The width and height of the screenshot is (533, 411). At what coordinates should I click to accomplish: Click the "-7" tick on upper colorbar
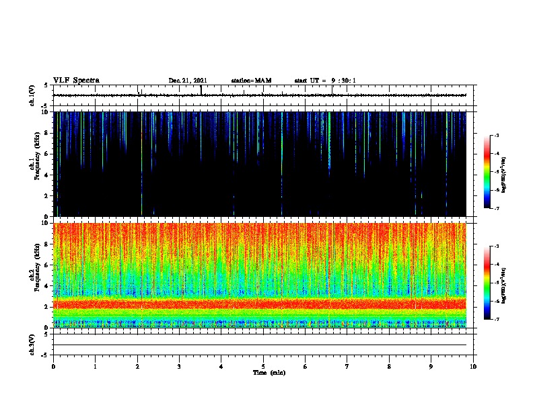coord(497,208)
